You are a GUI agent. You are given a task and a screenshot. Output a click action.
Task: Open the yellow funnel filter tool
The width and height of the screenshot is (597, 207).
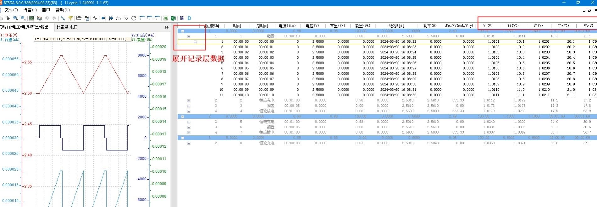pos(70,18)
